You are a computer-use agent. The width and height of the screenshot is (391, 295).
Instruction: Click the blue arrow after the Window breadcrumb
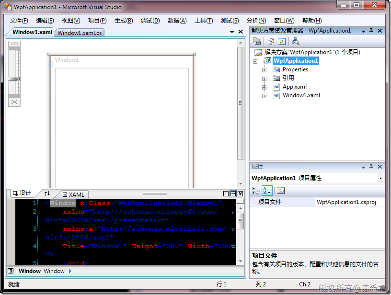[70, 271]
